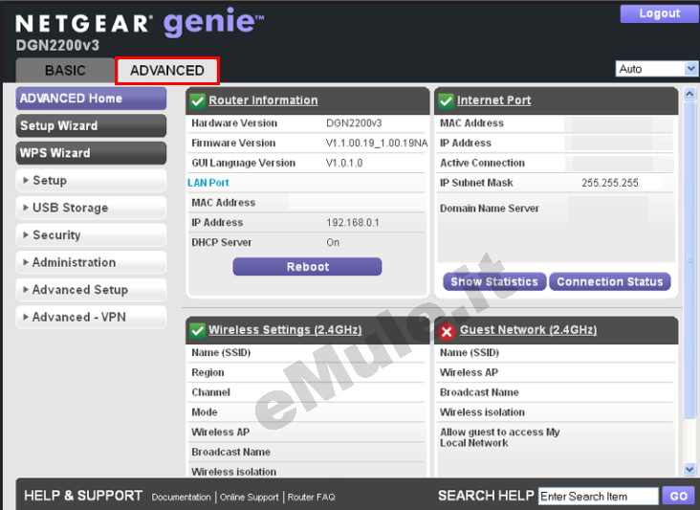The image size is (700, 510).
Task: Select the DHCP Server value On
Action: (x=333, y=242)
